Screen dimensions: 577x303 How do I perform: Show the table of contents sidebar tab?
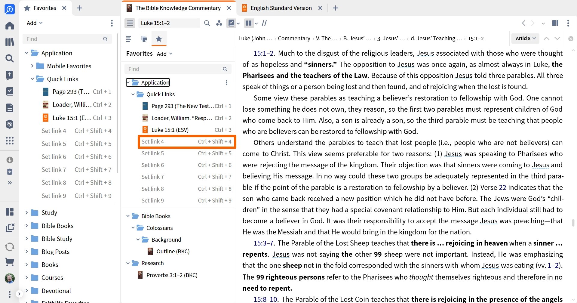[129, 39]
